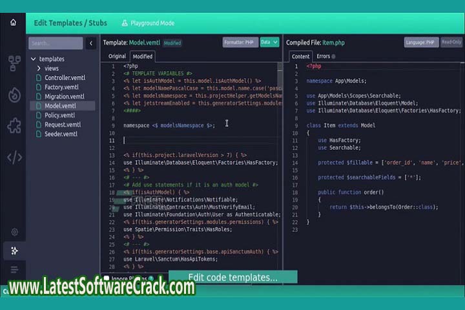Switch to the Errors tab
The height and width of the screenshot is (310, 465).
click(325, 56)
